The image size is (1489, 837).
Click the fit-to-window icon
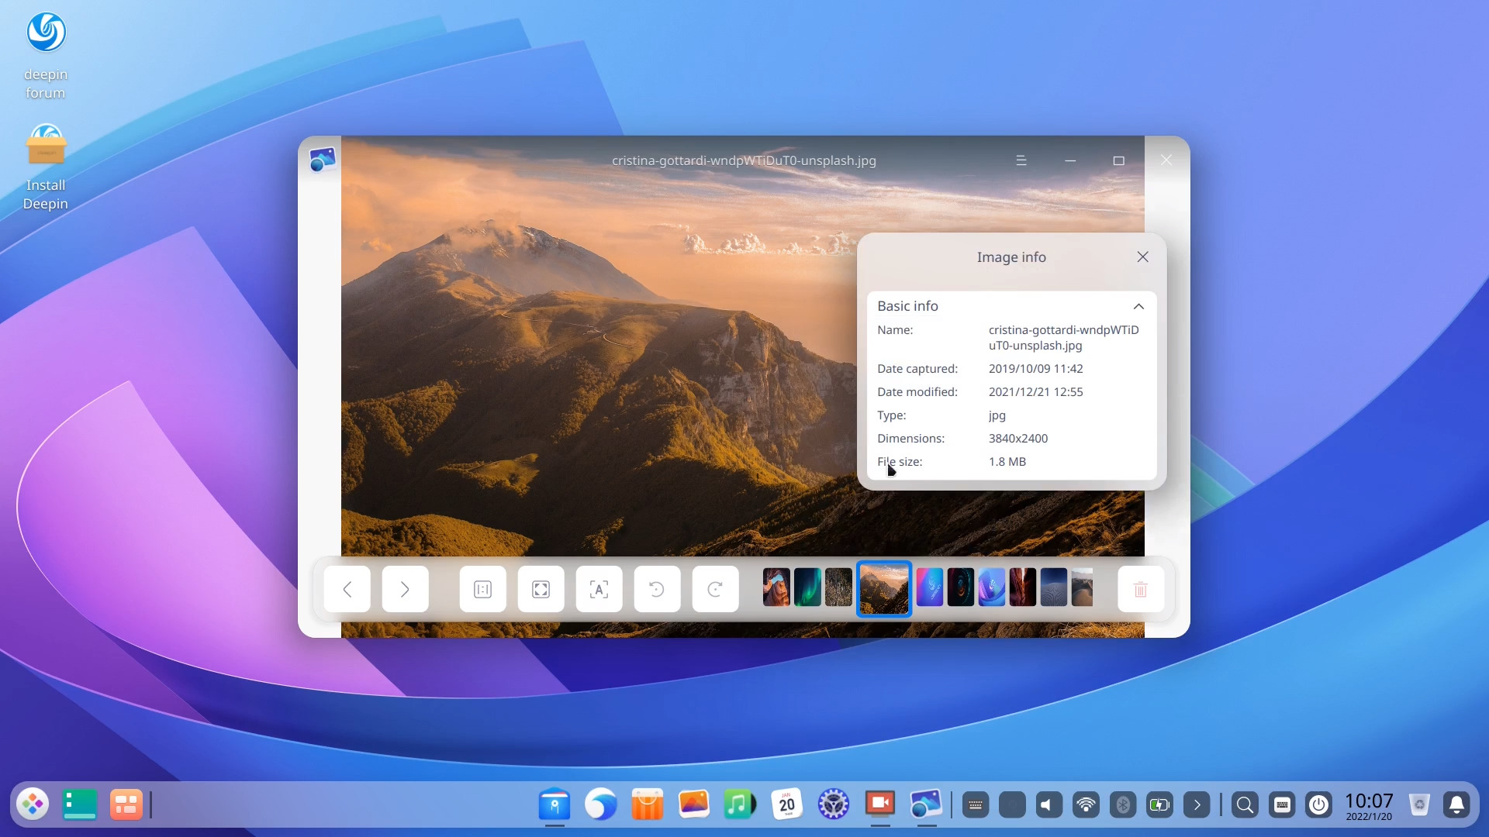[x=541, y=589]
